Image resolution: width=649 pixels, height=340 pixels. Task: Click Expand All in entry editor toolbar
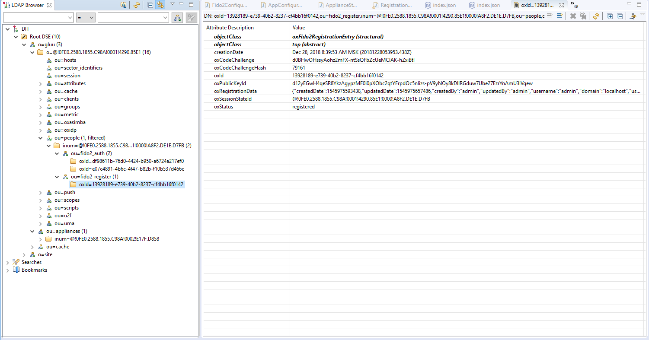click(610, 16)
